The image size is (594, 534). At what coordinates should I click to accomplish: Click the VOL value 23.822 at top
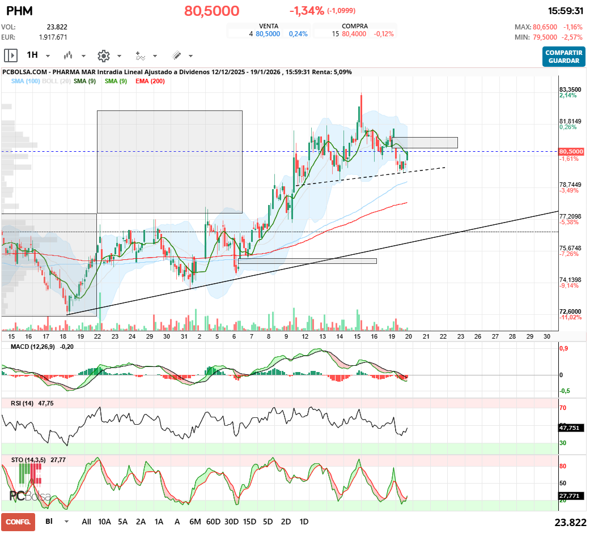click(x=57, y=27)
